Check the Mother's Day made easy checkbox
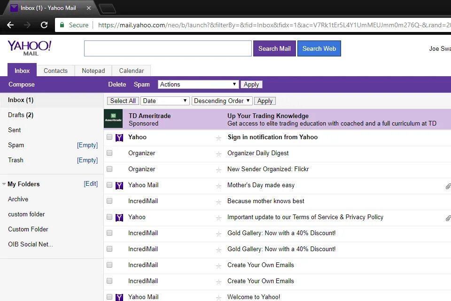 [109, 185]
